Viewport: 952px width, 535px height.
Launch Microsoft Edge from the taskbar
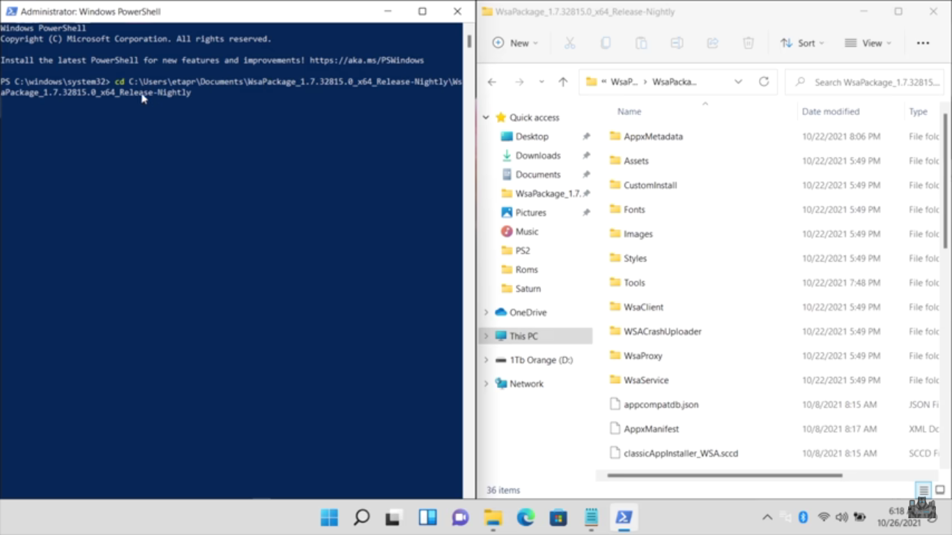click(525, 518)
